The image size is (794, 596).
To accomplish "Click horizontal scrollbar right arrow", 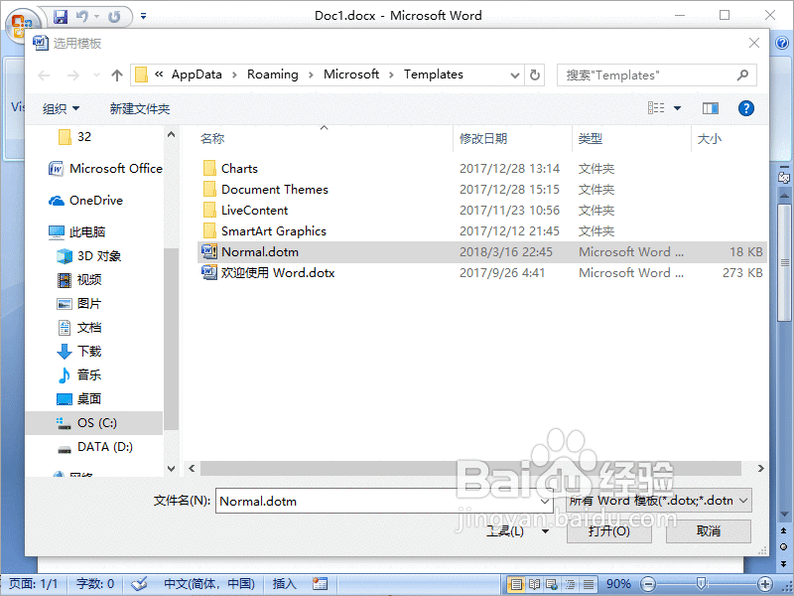I will coord(760,468).
